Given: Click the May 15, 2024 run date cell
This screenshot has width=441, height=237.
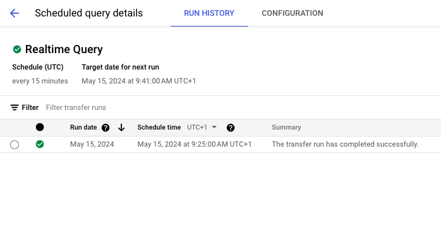Looking at the screenshot, I should point(92,144).
